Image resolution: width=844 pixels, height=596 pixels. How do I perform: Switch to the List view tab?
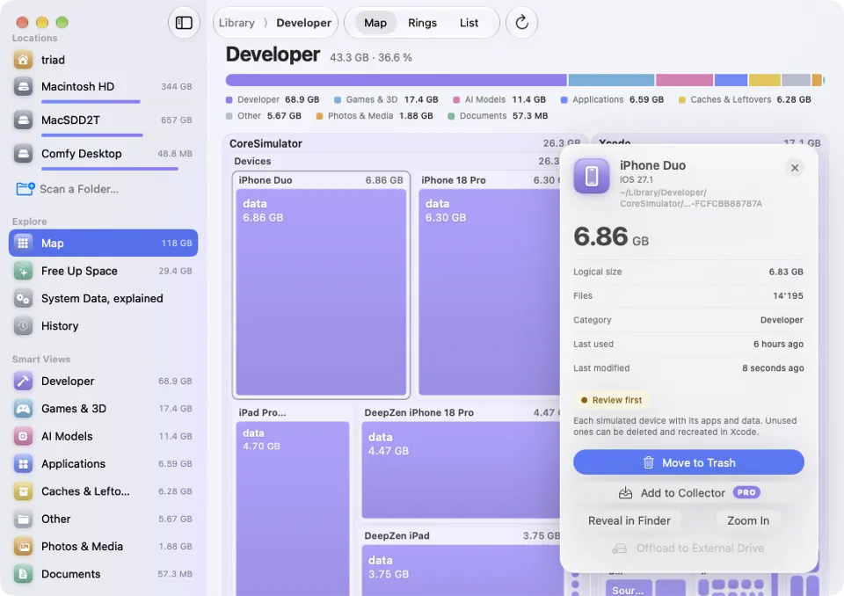click(x=469, y=23)
